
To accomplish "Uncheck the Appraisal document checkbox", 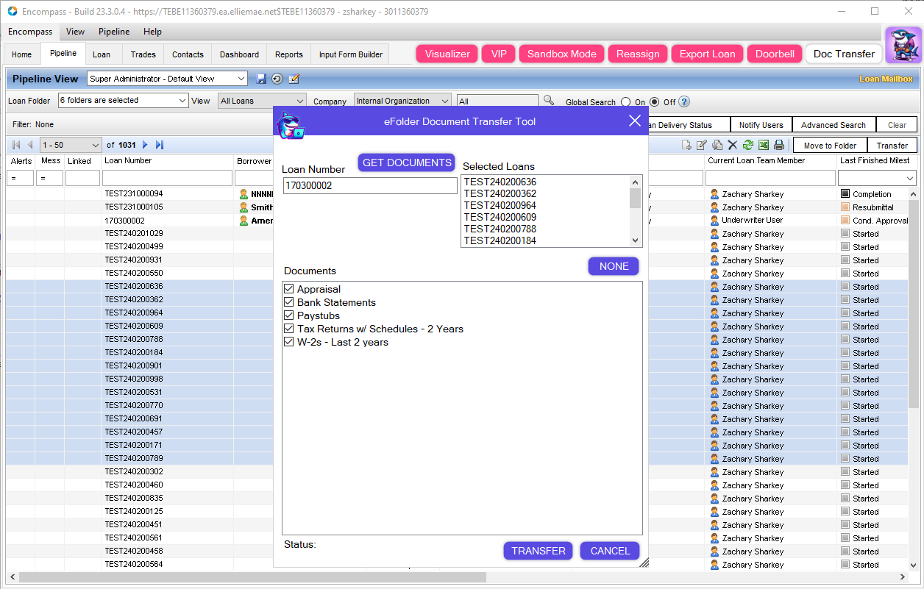I will (289, 290).
